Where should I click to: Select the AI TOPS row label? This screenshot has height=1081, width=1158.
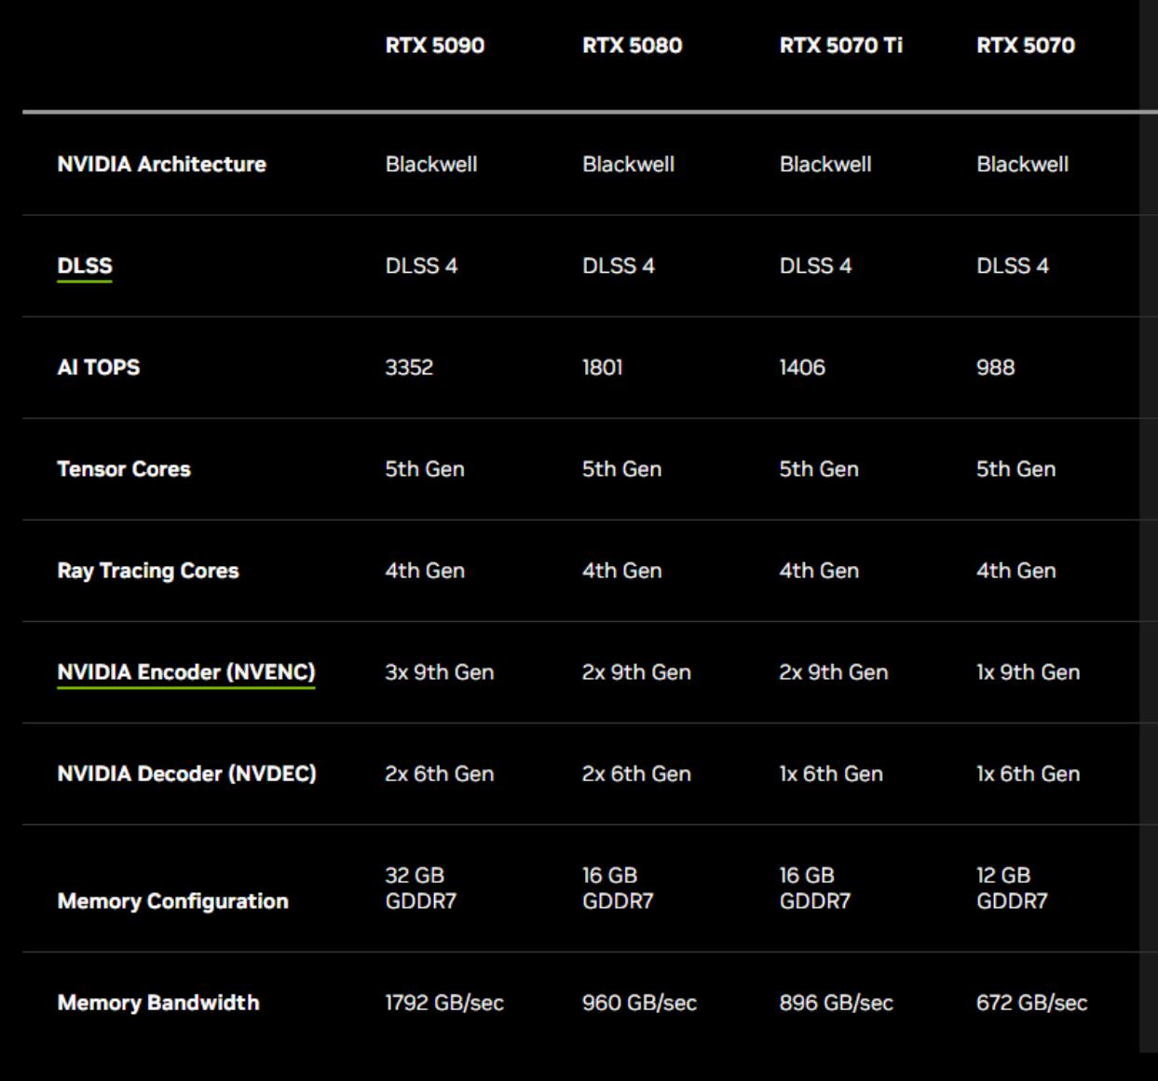98,368
